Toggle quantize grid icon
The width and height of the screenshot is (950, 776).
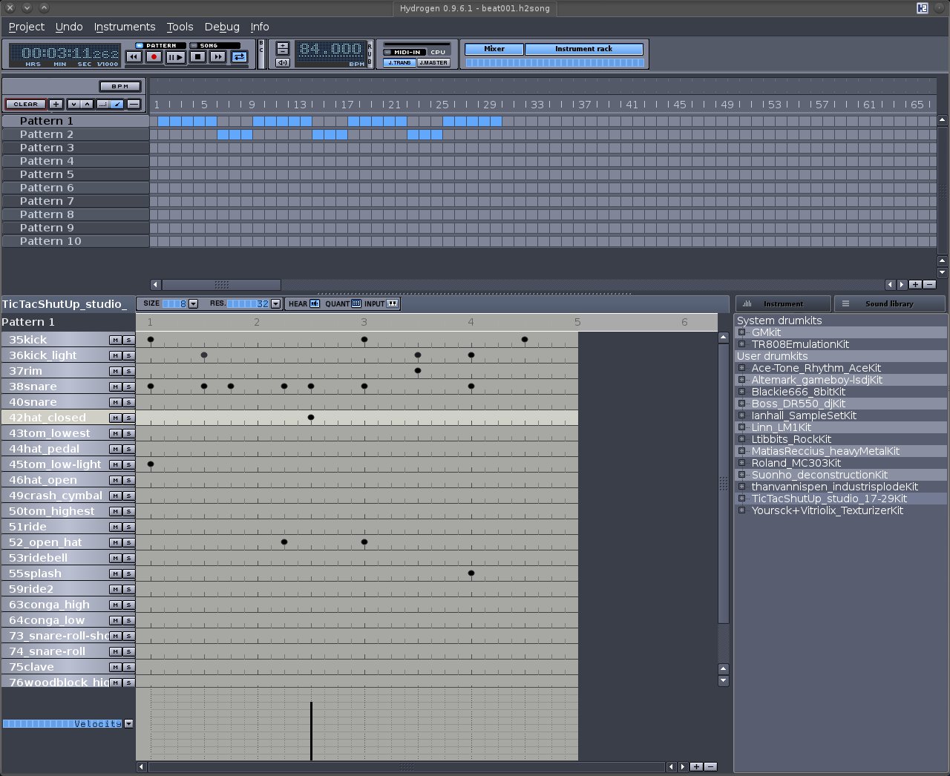(x=356, y=303)
